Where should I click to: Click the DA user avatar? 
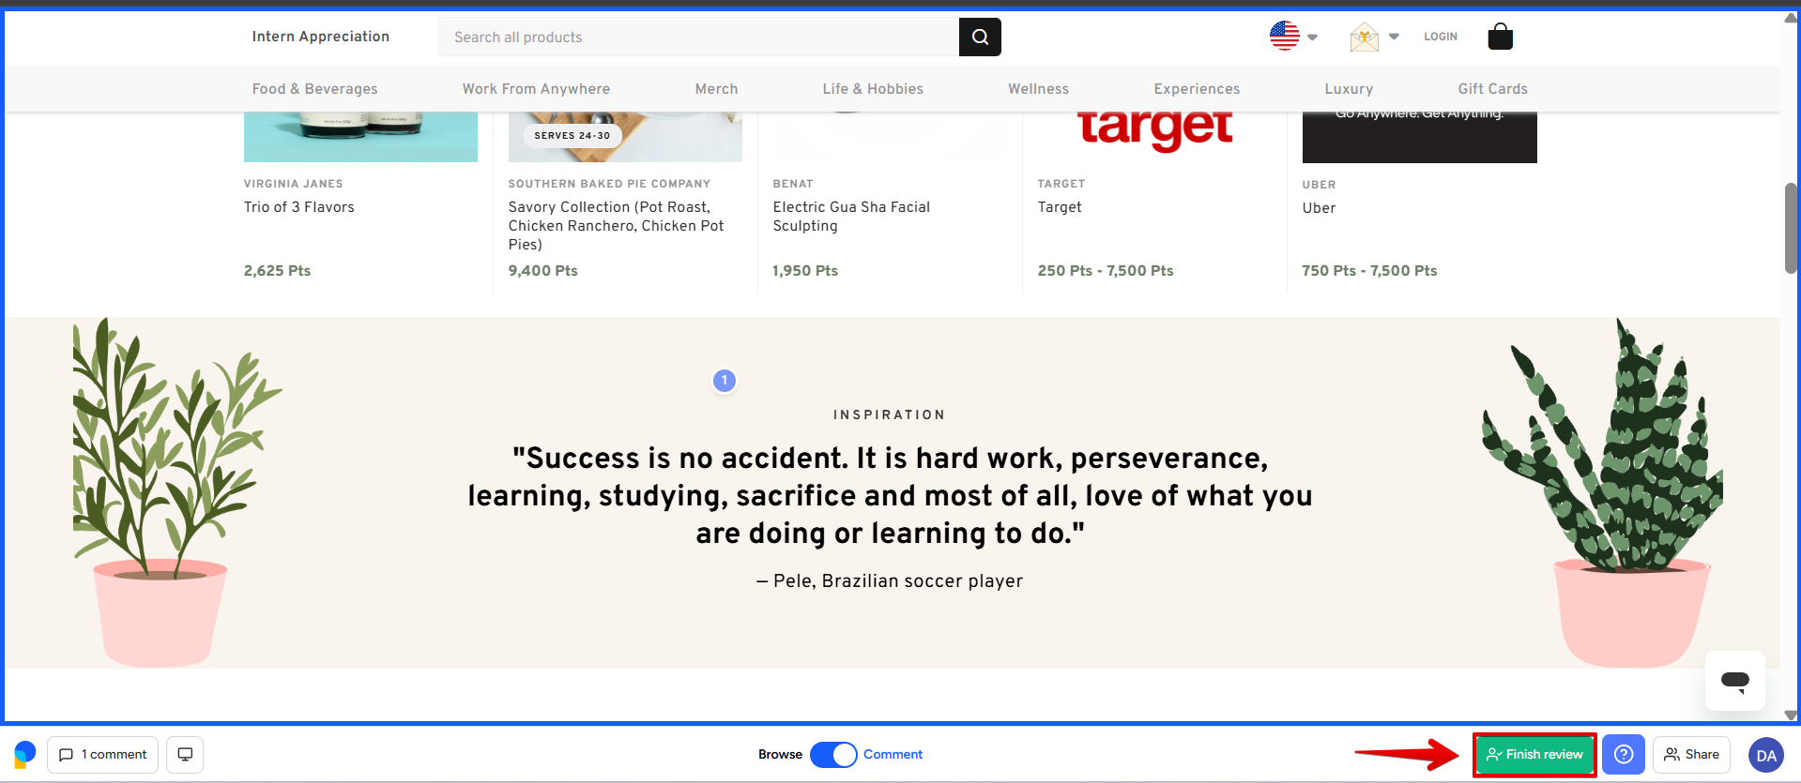click(x=1765, y=755)
